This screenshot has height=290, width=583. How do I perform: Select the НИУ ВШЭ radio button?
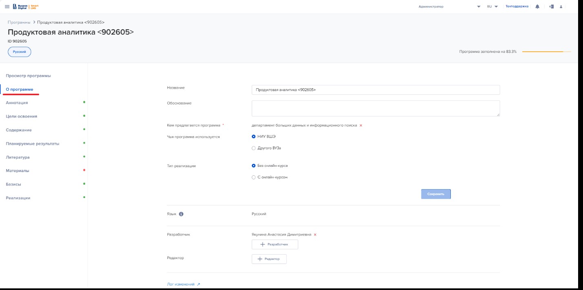tap(254, 137)
